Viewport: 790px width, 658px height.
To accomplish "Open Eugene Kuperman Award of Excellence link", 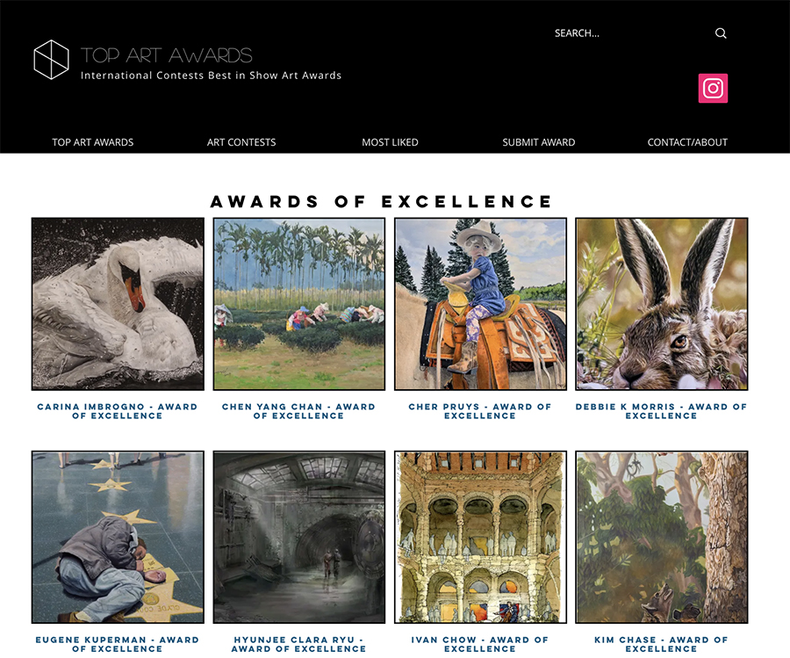I will [x=118, y=645].
